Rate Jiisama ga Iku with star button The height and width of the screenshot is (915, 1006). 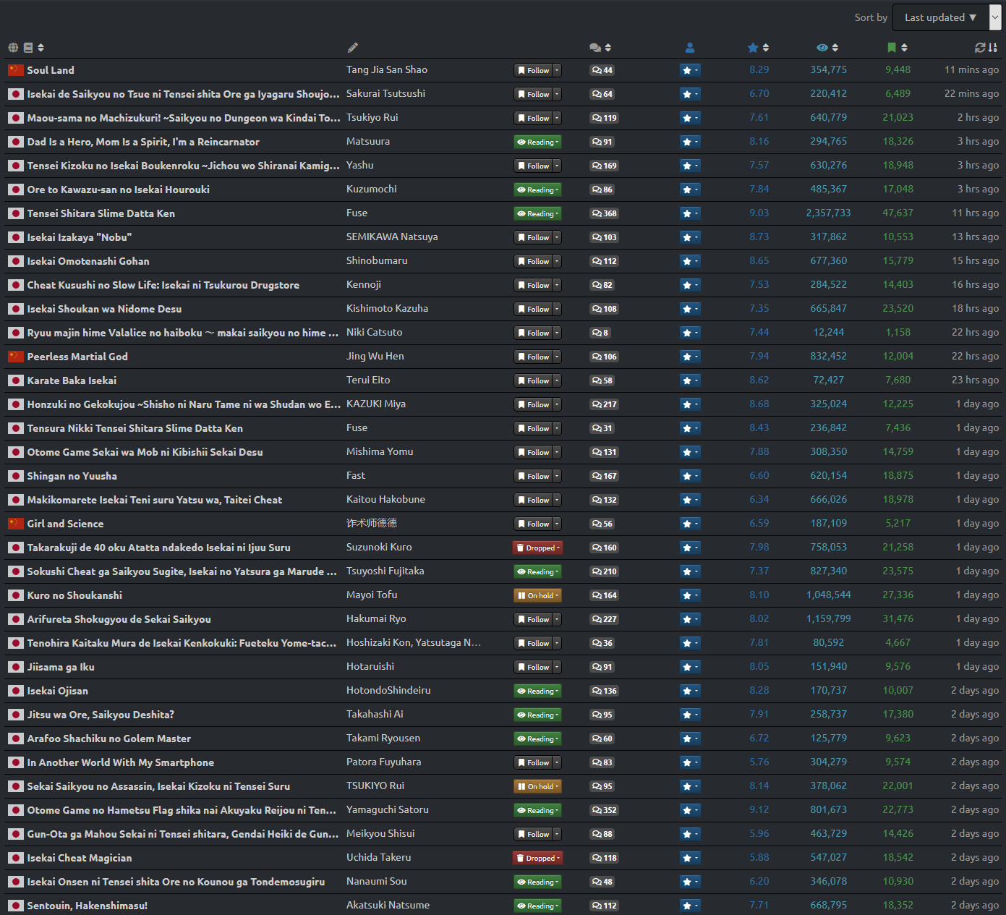pos(690,667)
